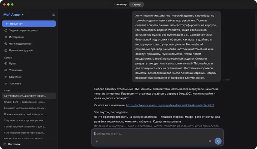Click the 'Ссылка на скачивание:' label
This screenshot has height=149, width=257.
point(110,105)
